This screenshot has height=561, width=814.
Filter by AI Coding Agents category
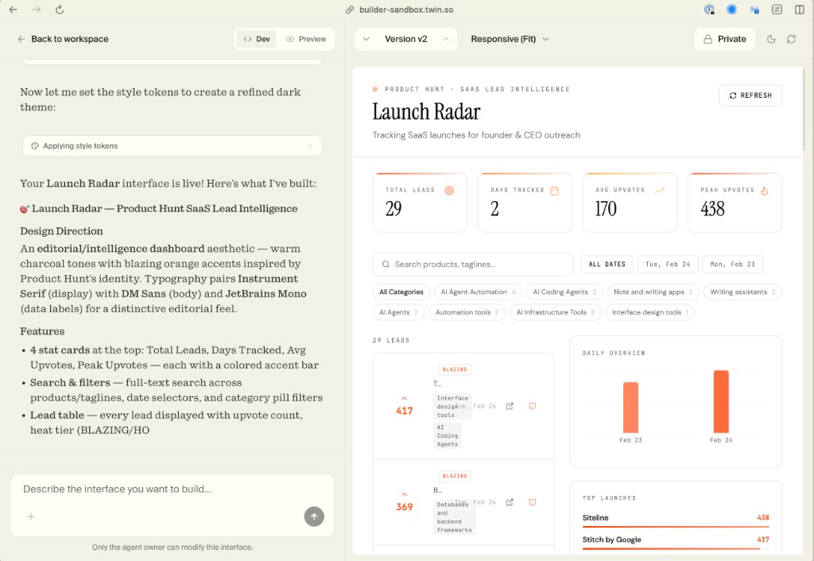(564, 292)
